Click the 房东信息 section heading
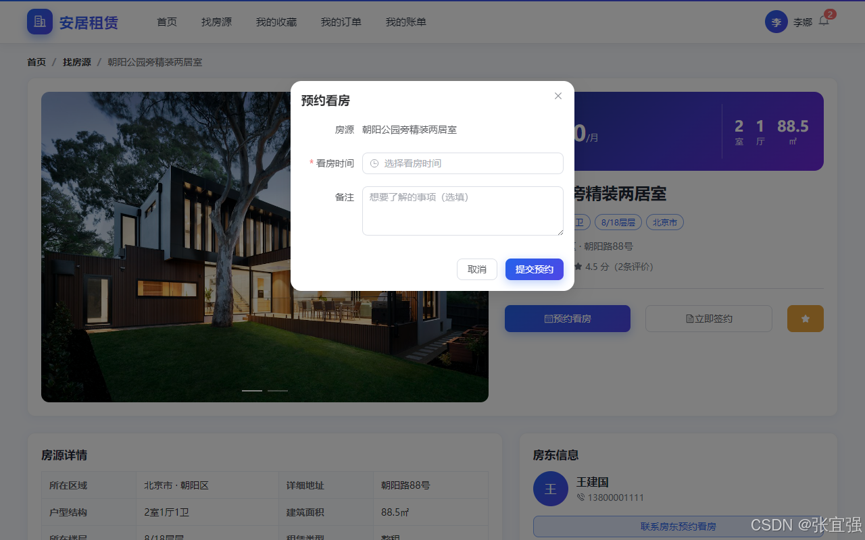The height and width of the screenshot is (540, 865). (x=556, y=455)
